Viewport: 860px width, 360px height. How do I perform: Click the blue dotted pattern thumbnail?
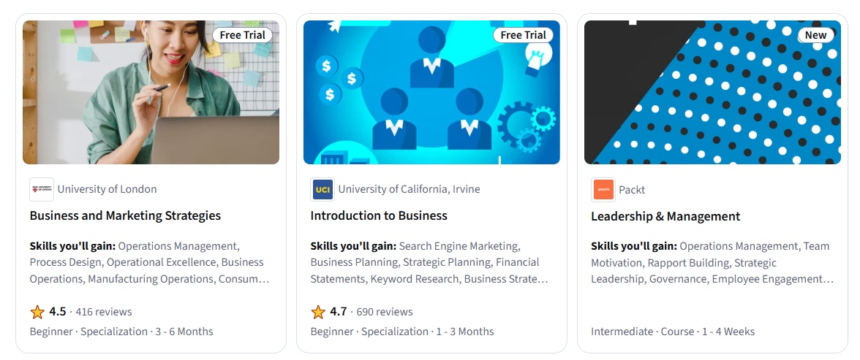point(712,92)
